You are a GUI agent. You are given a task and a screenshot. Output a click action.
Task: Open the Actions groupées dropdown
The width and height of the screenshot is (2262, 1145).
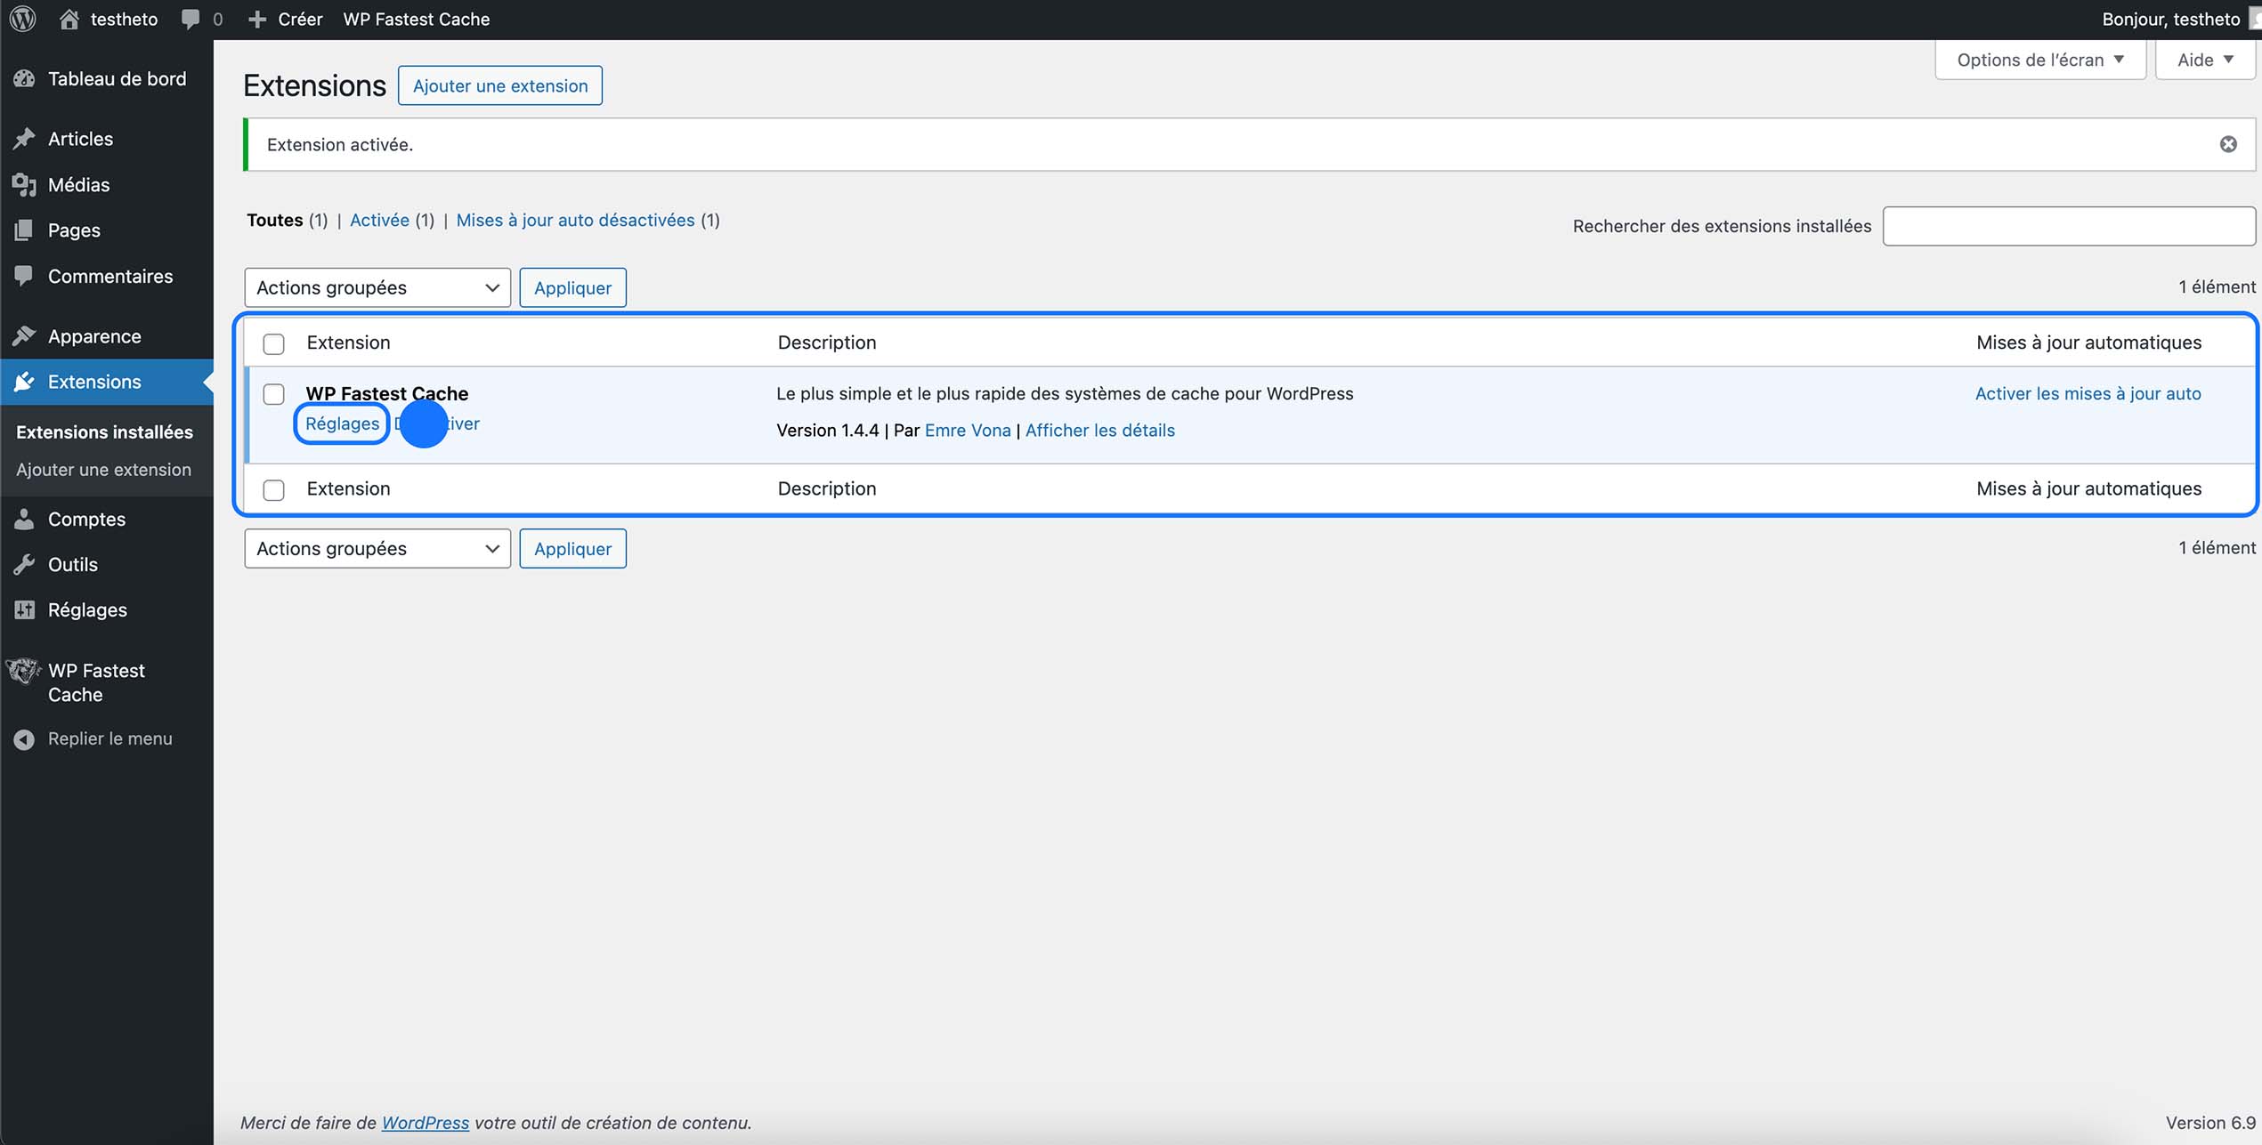[x=377, y=287]
